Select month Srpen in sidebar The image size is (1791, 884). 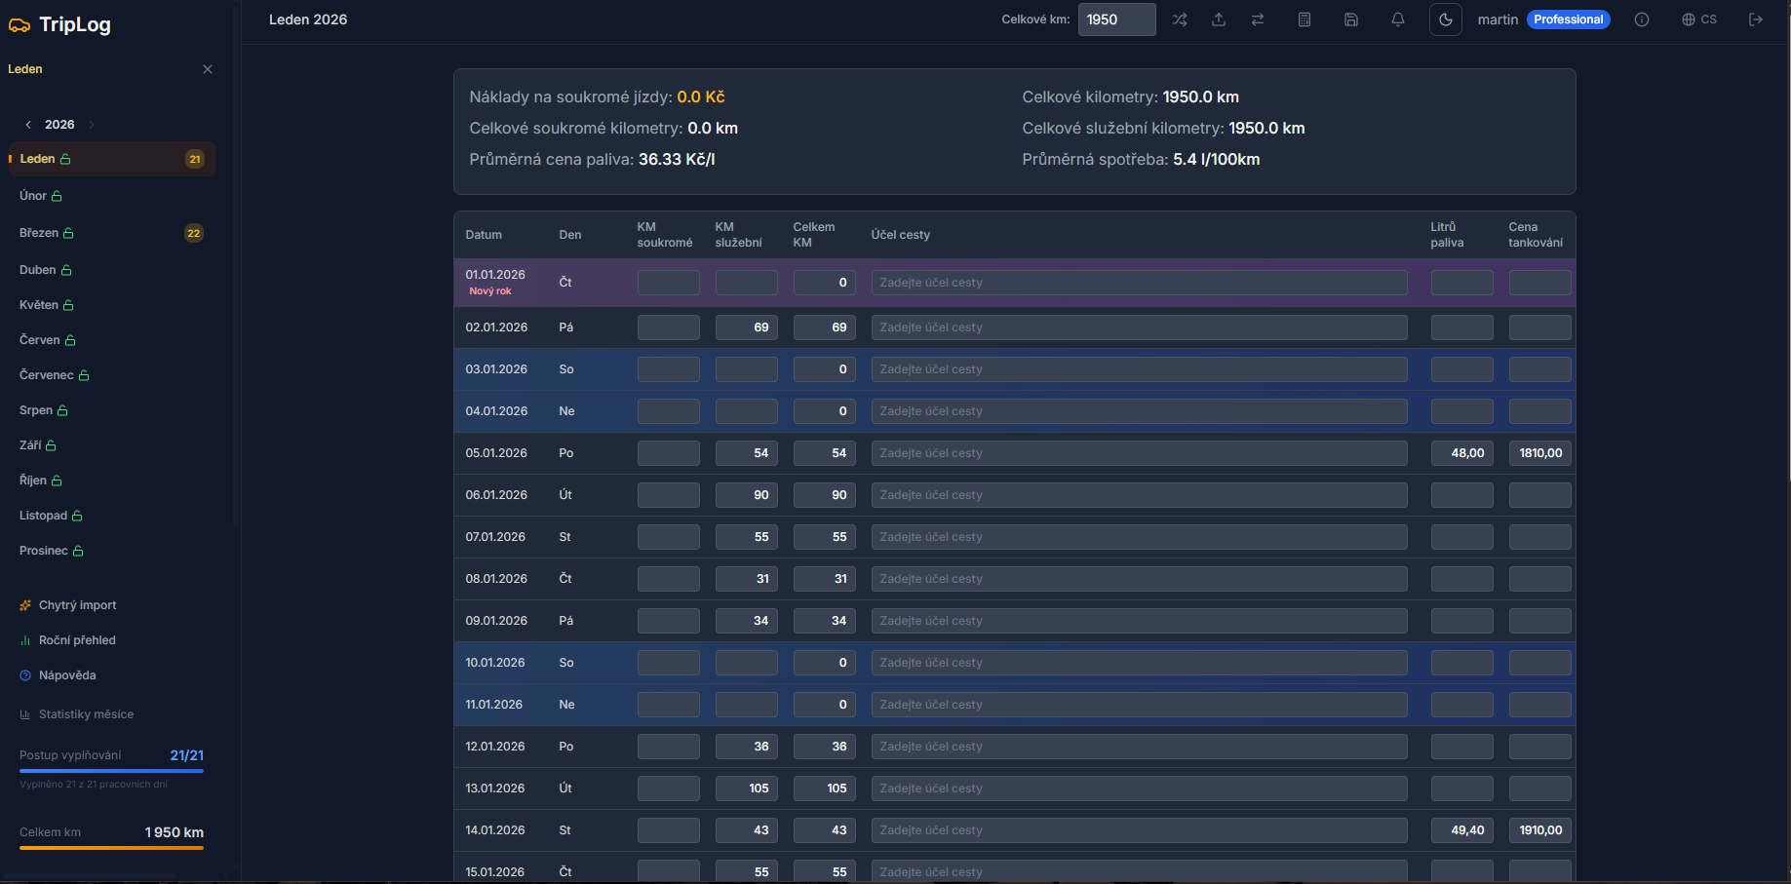(36, 410)
